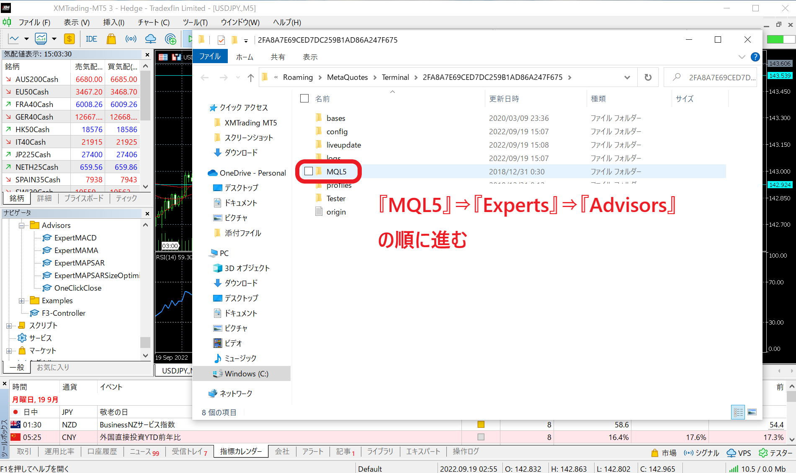Expand the Explorer ribbon chevron
The image size is (796, 473).
pos(742,57)
